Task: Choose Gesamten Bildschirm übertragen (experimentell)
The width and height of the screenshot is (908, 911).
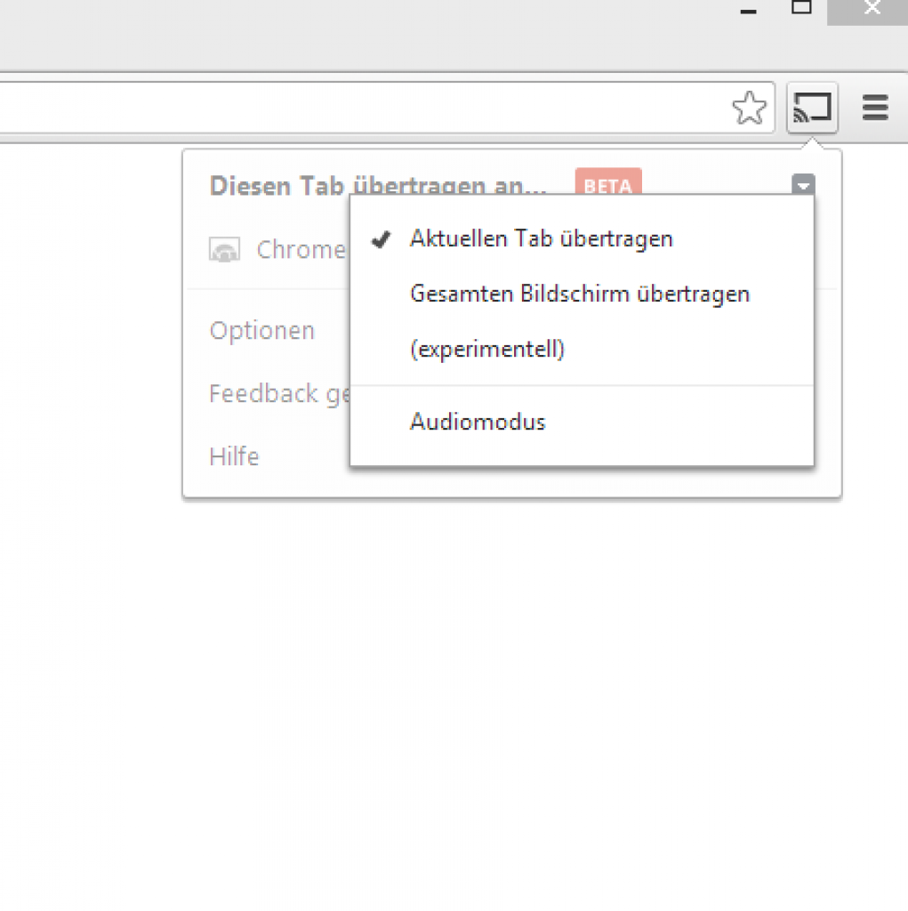Action: coord(583,321)
